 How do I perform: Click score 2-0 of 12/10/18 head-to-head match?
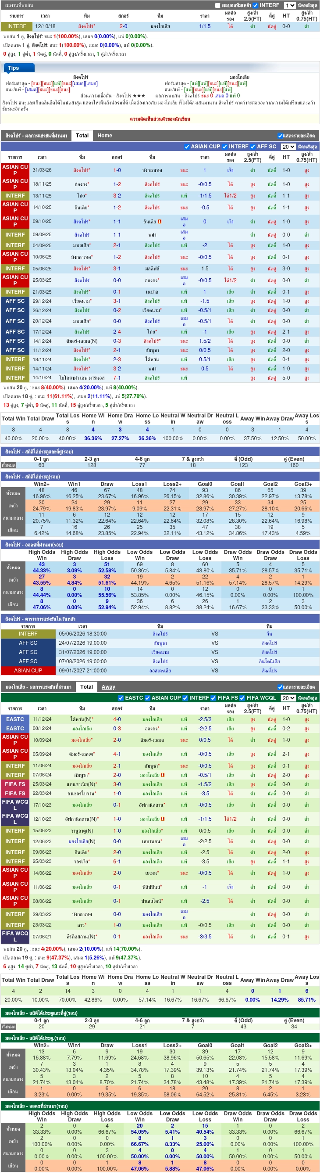point(124,26)
